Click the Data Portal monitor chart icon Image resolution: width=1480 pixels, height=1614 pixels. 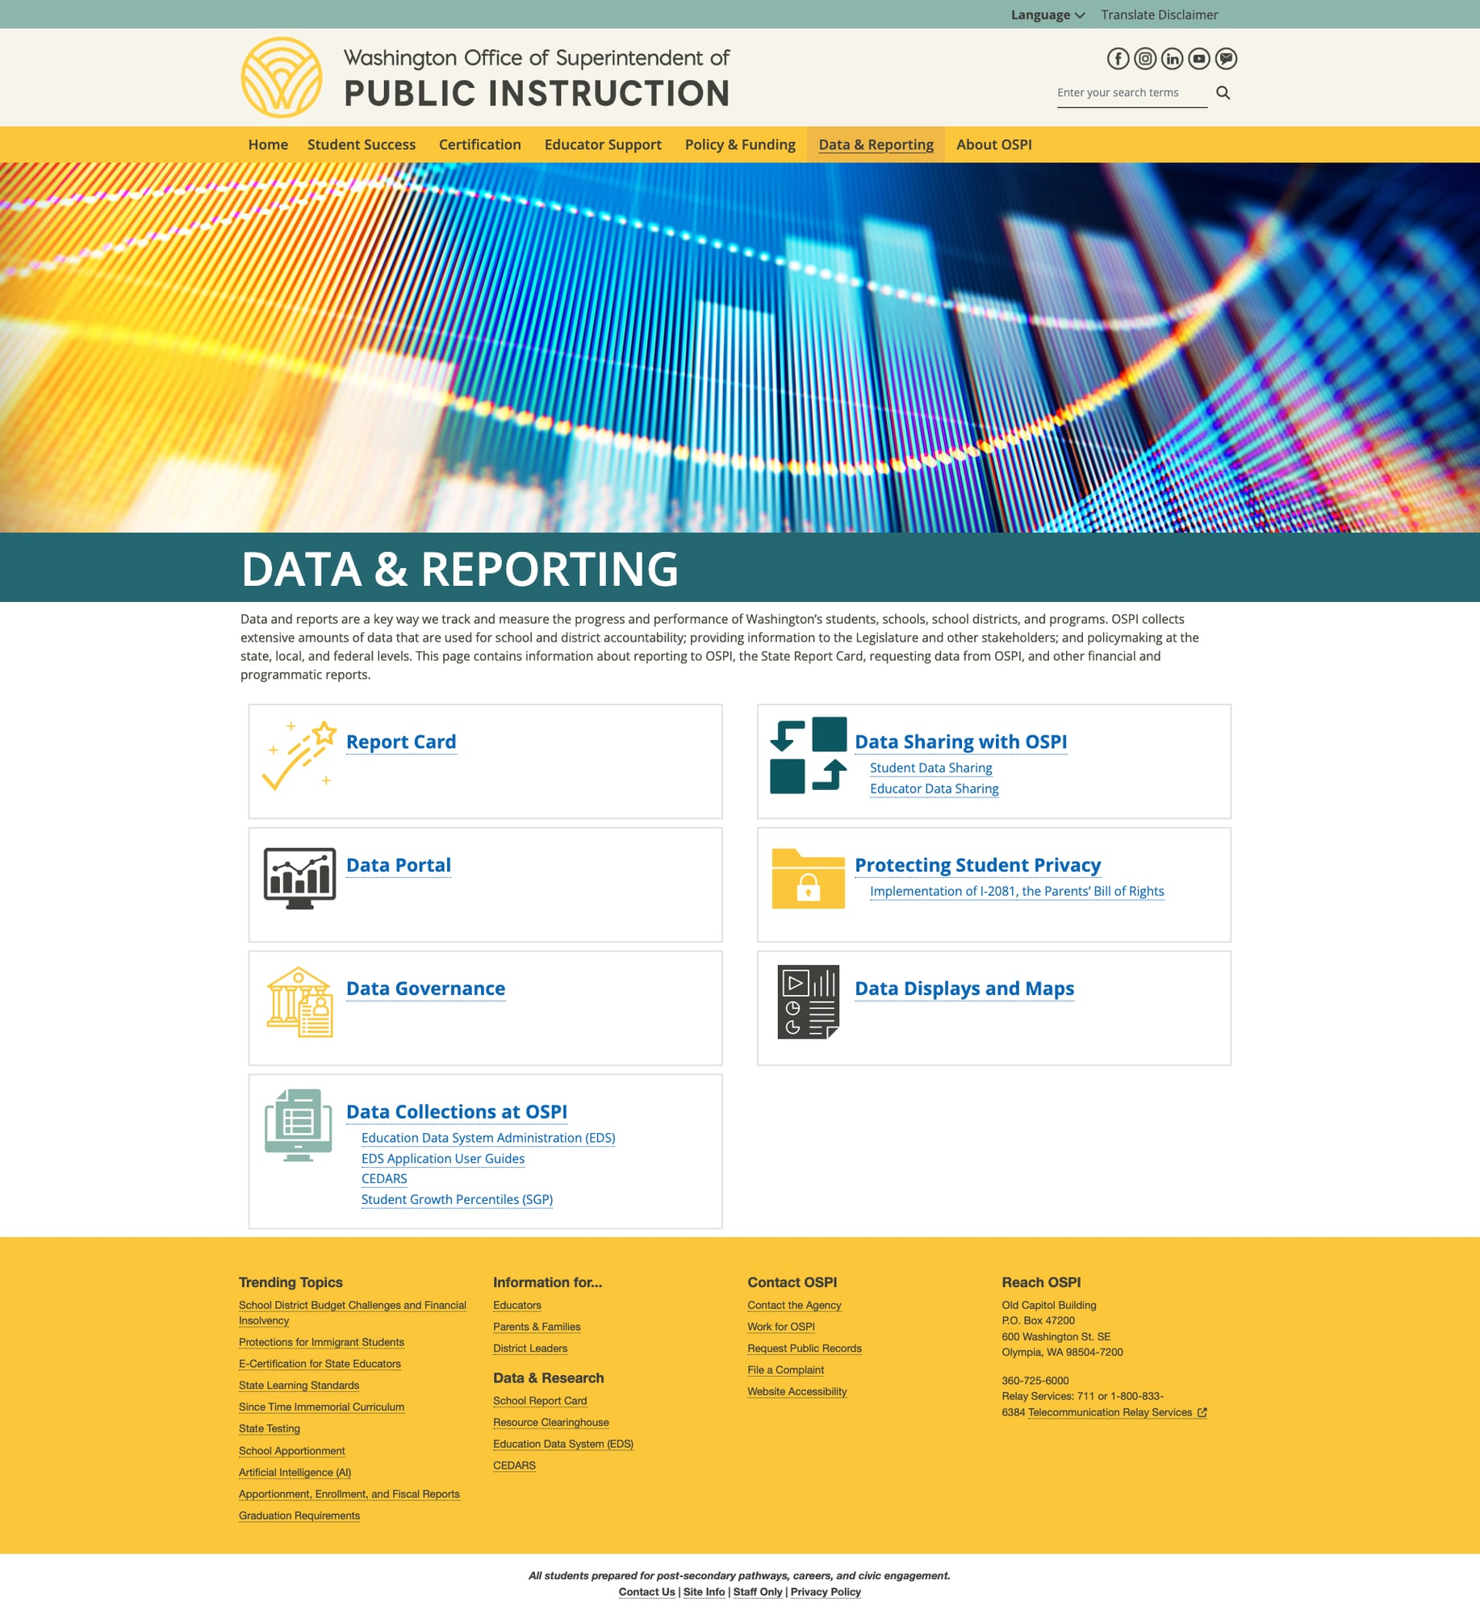[299, 878]
